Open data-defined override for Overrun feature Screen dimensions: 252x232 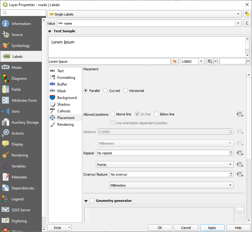coord(240,174)
